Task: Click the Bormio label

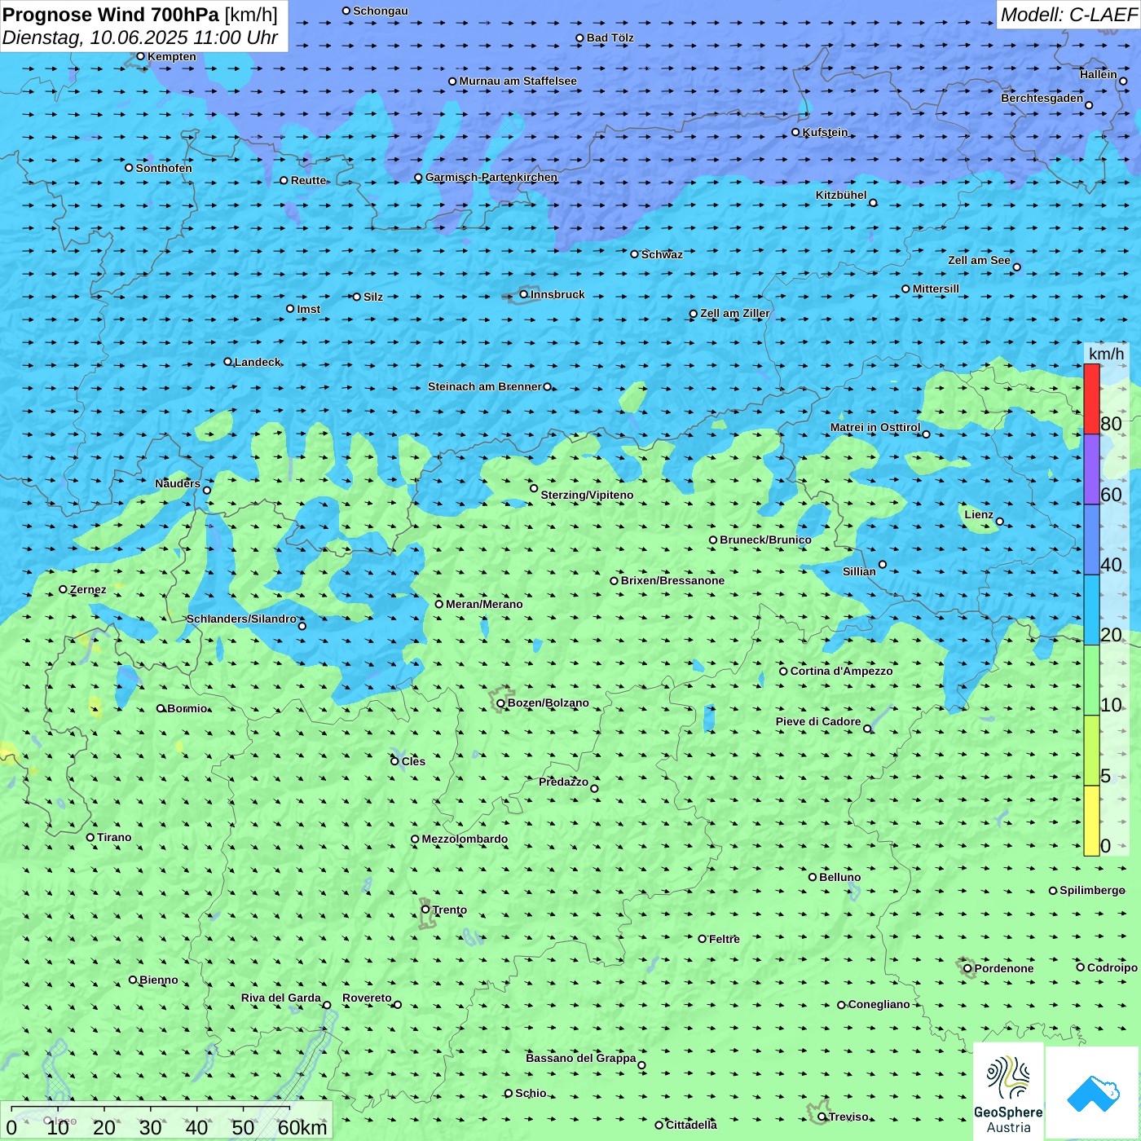Action: pos(187,708)
